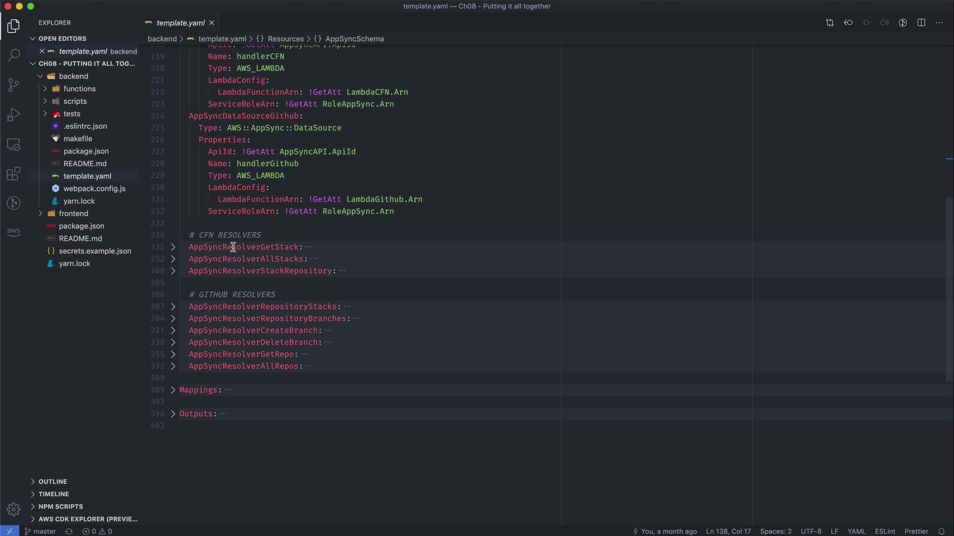954x536 pixels.
Task: Open the Extensions view
Action: pos(13,174)
